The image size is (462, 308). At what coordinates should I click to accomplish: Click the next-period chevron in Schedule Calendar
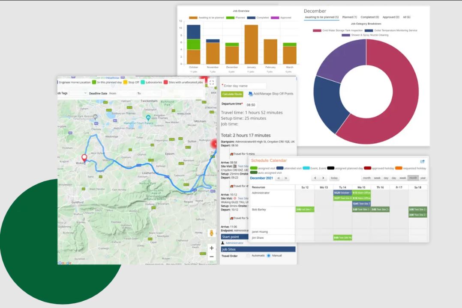point(322,178)
